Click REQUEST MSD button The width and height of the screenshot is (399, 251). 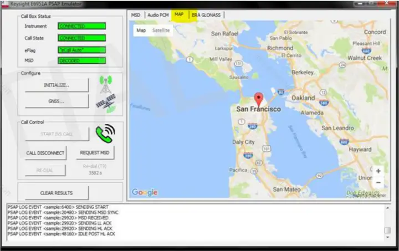point(95,152)
